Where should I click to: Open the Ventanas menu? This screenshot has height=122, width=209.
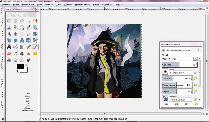107,5
